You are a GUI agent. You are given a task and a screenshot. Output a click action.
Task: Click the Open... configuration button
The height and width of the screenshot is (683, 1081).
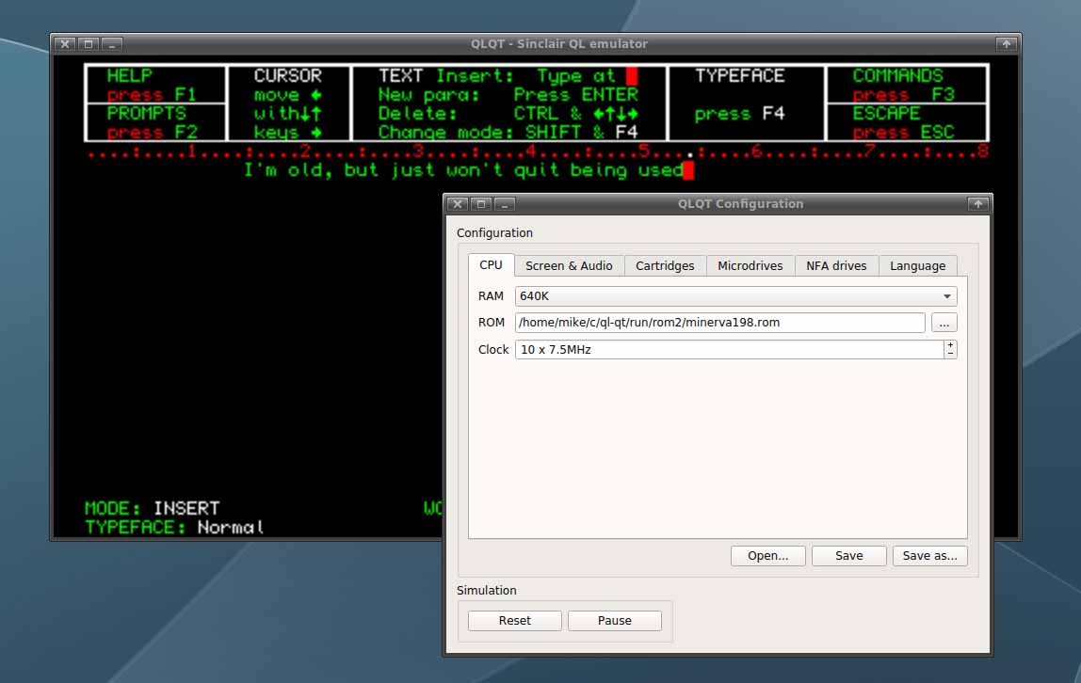pyautogui.click(x=768, y=556)
